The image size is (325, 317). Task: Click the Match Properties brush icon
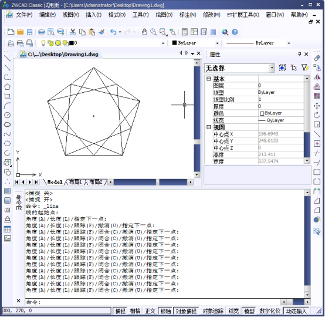[101, 32]
